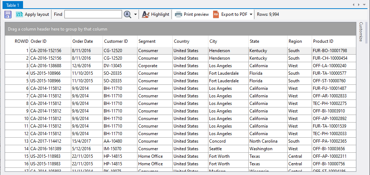
Task: Click the Find search magnifier icon
Action: (x=127, y=14)
